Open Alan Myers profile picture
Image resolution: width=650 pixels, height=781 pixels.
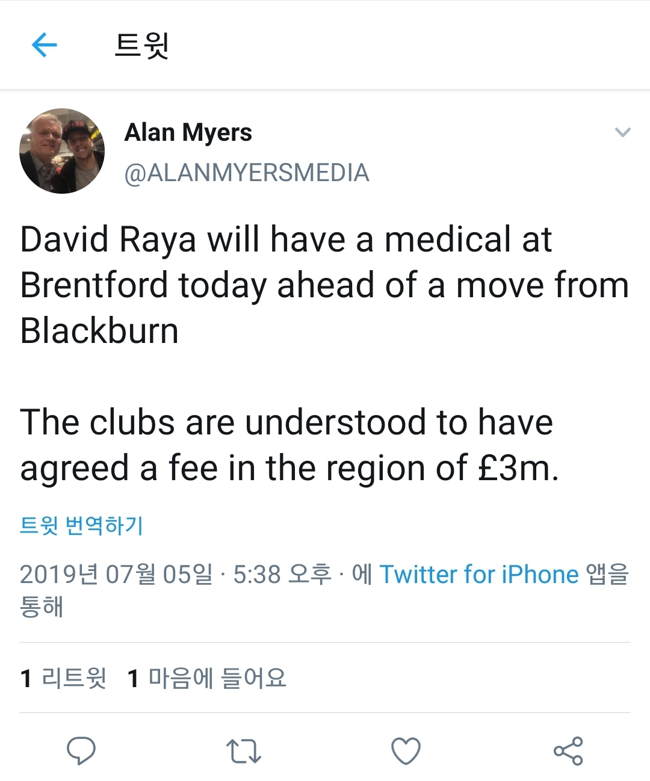[x=62, y=151]
